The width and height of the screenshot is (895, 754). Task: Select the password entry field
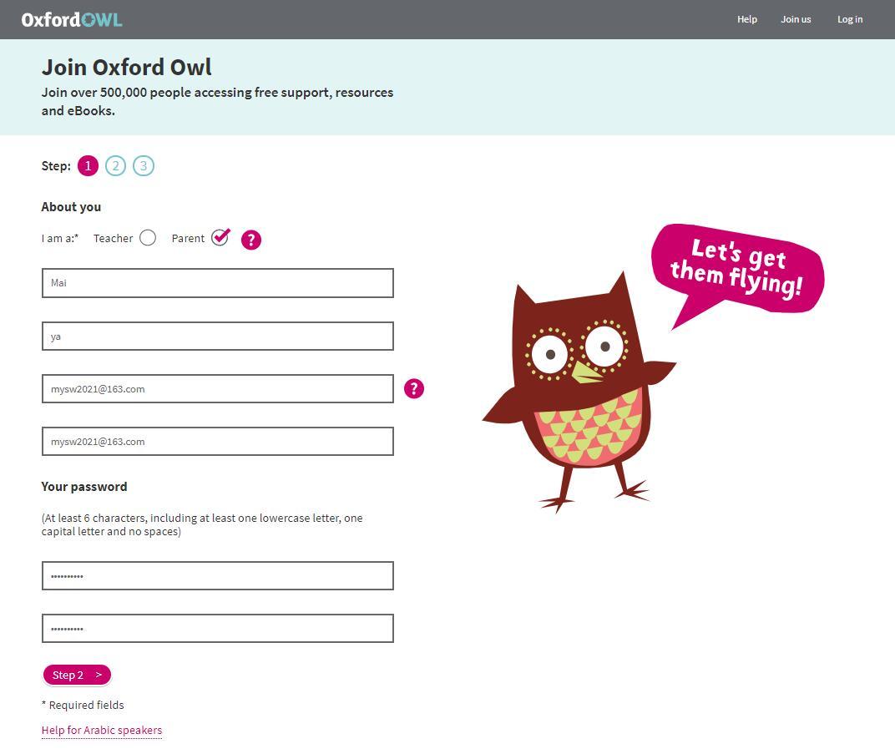click(217, 575)
